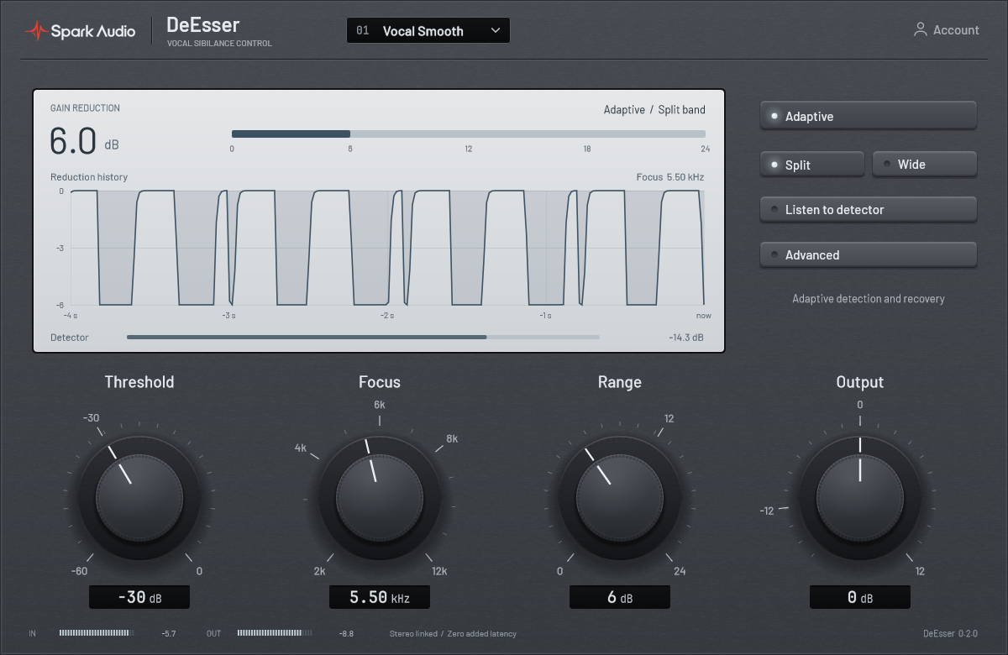Click the Output value field 0 dB
Screen dimensions: 1008x655
[860, 597]
